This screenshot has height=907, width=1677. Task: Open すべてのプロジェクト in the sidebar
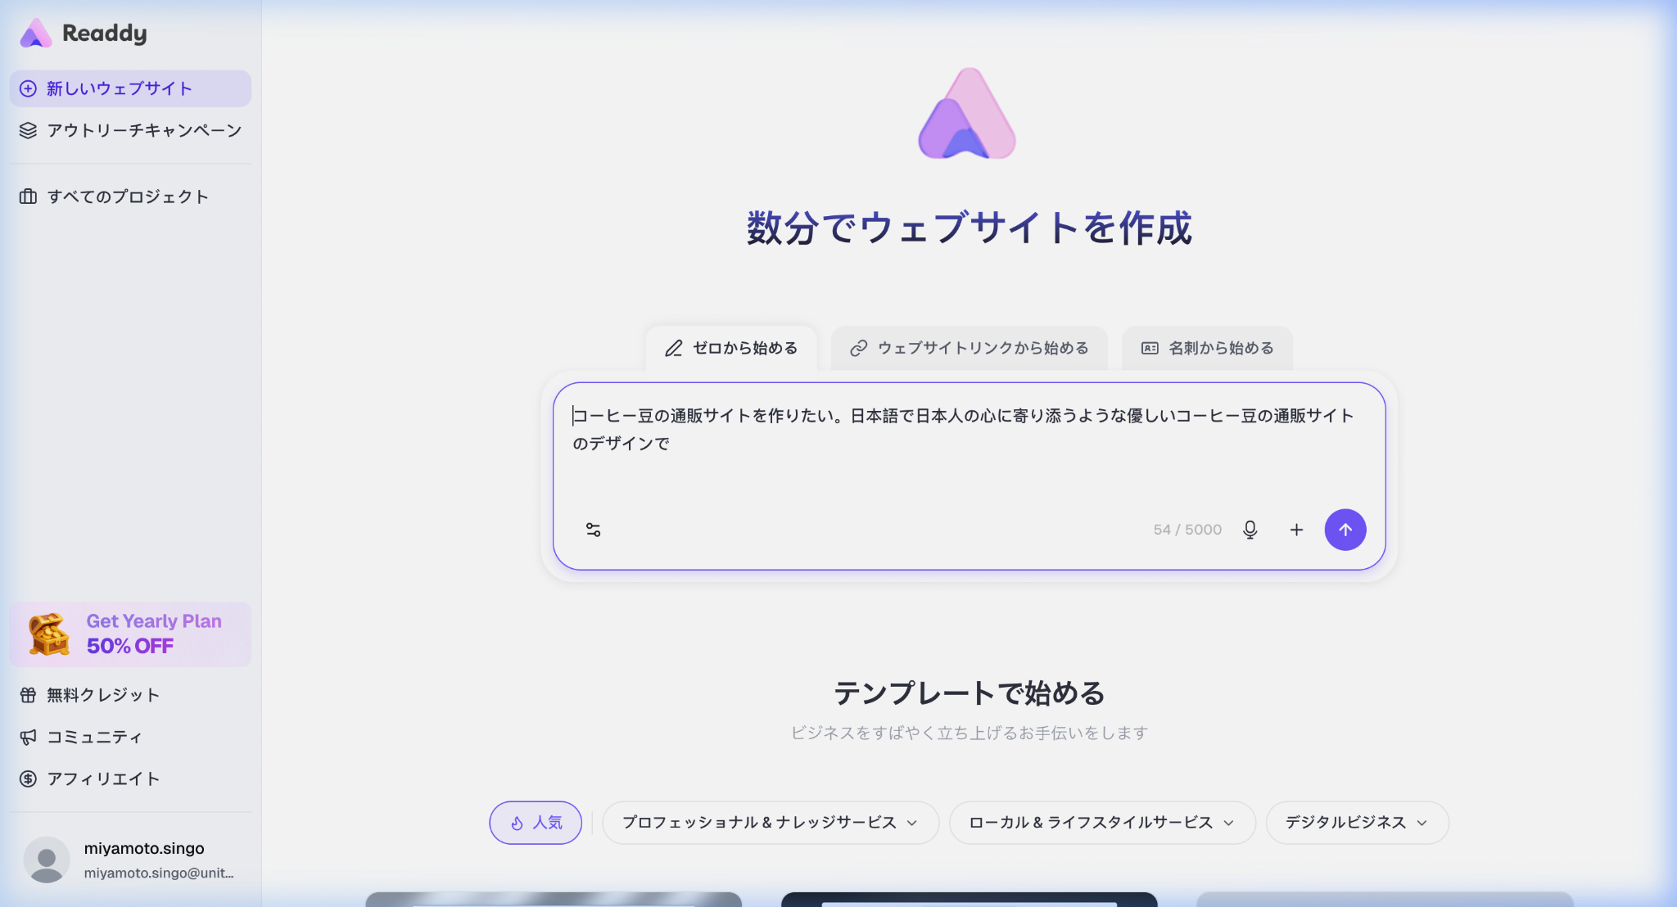[x=130, y=196]
